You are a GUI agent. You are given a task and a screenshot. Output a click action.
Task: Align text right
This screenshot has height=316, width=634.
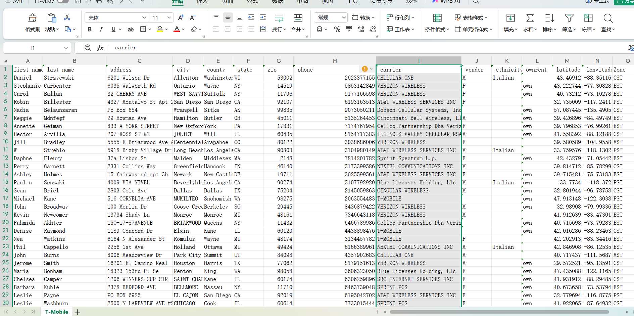coord(240,29)
